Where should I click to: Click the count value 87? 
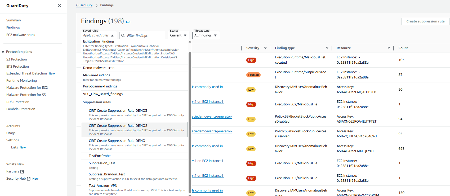pyautogui.click(x=400, y=75)
